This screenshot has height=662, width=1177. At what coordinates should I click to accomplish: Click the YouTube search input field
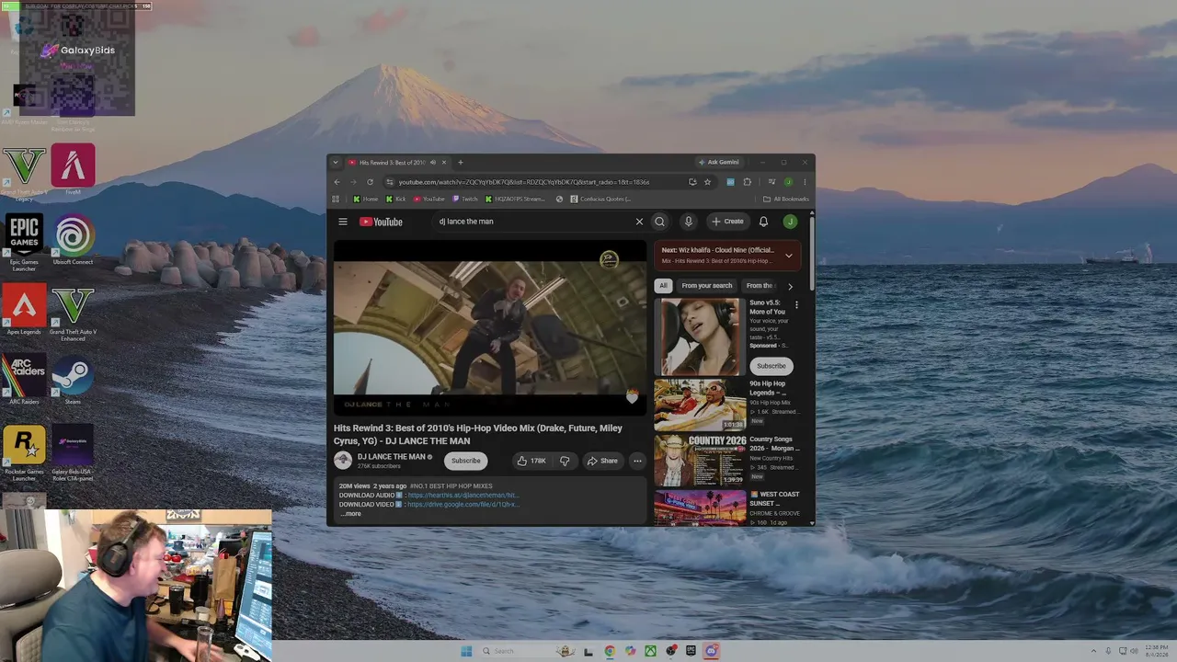click(533, 222)
